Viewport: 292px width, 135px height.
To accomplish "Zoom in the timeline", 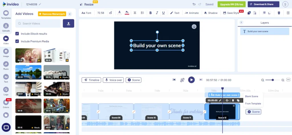I will [x=283, y=80].
